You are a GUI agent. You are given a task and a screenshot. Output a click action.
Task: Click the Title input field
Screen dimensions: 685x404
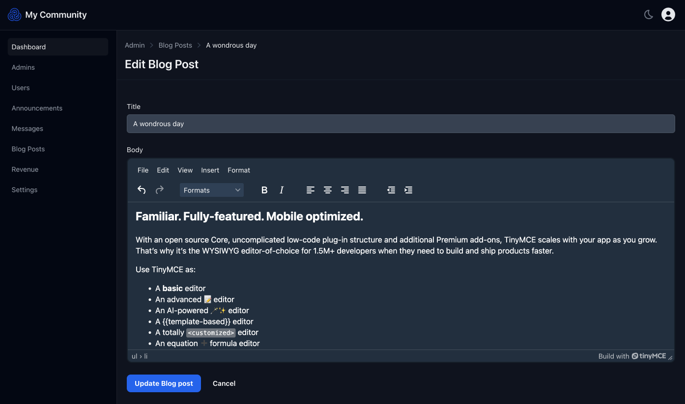pyautogui.click(x=401, y=124)
